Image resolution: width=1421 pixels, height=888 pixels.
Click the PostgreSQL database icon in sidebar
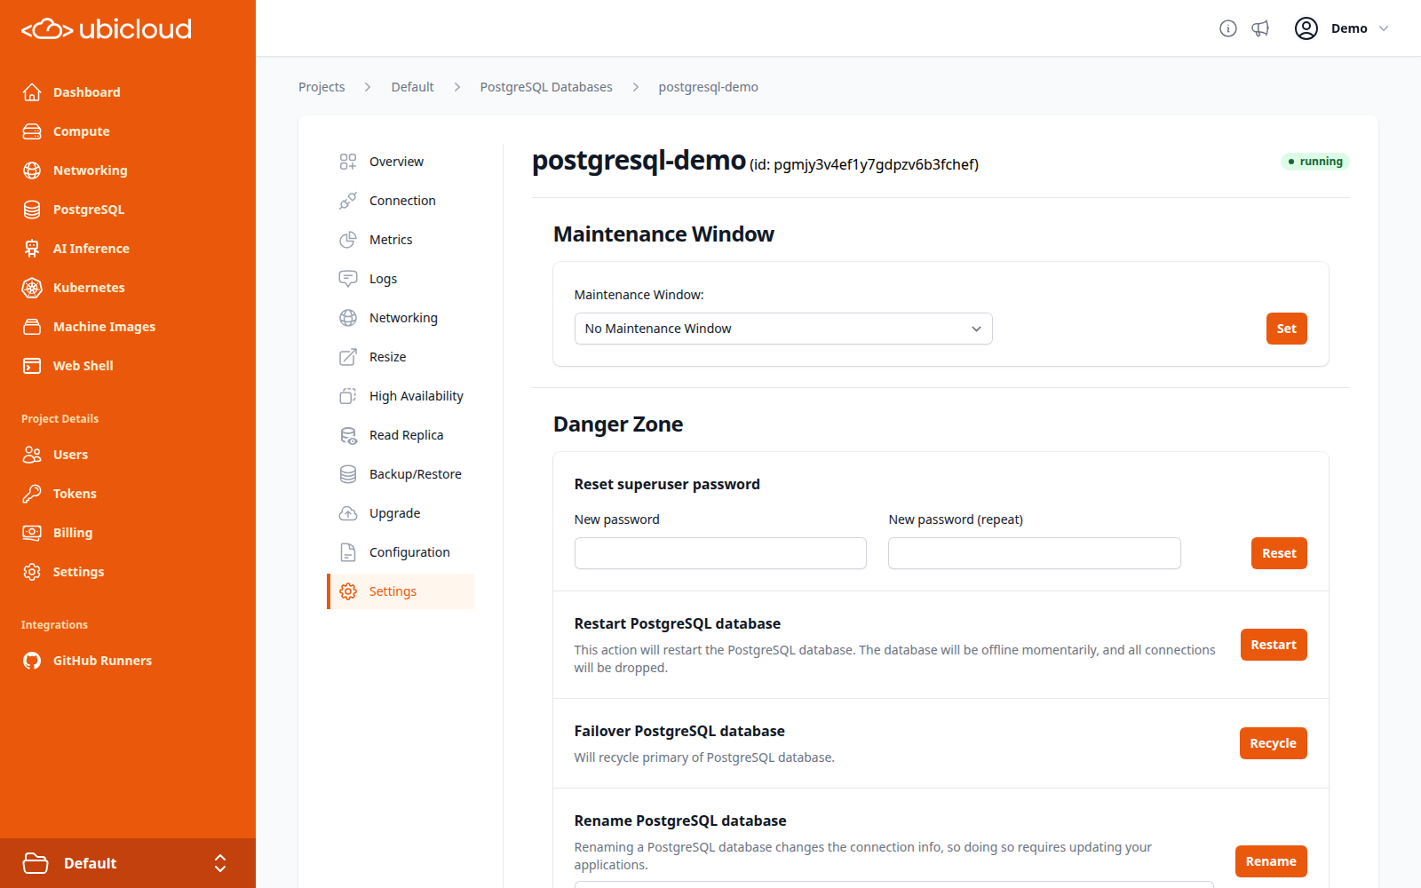click(x=32, y=210)
